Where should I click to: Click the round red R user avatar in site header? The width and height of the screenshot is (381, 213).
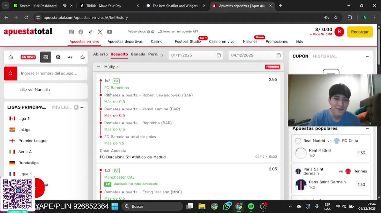pos(339,32)
